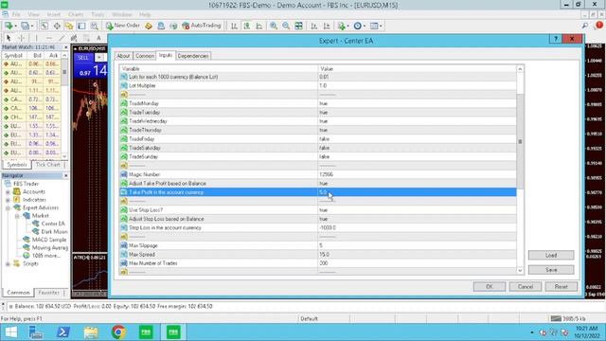This screenshot has width=606, height=341.
Task: Click the Load button
Action: (x=551, y=255)
